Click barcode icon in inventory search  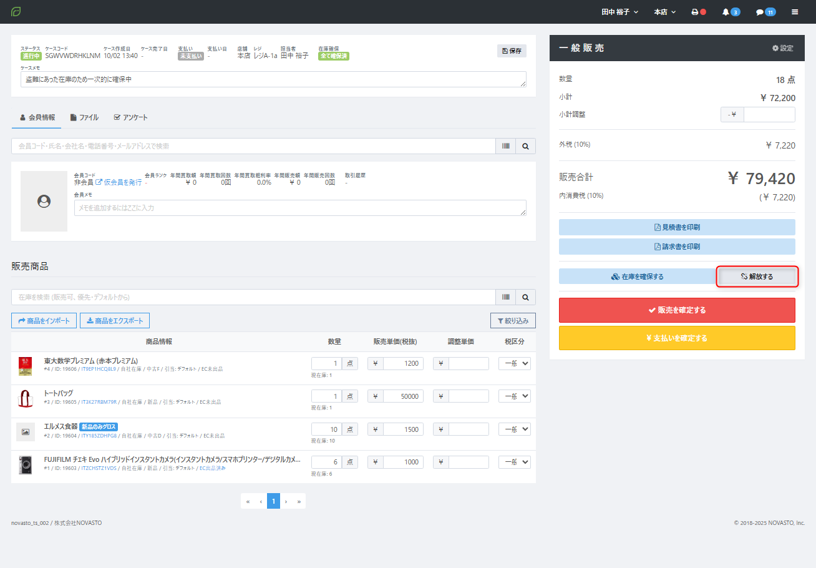505,297
